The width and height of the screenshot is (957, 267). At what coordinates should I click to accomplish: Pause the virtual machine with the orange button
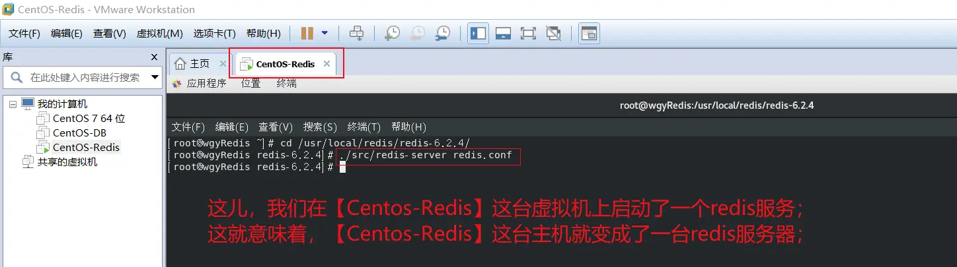click(307, 33)
